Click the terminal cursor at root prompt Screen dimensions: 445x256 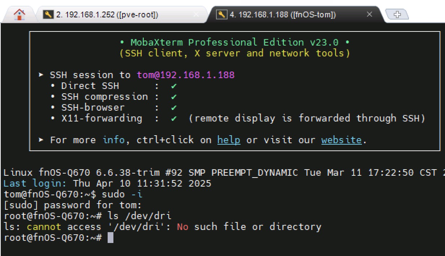tap(111, 238)
